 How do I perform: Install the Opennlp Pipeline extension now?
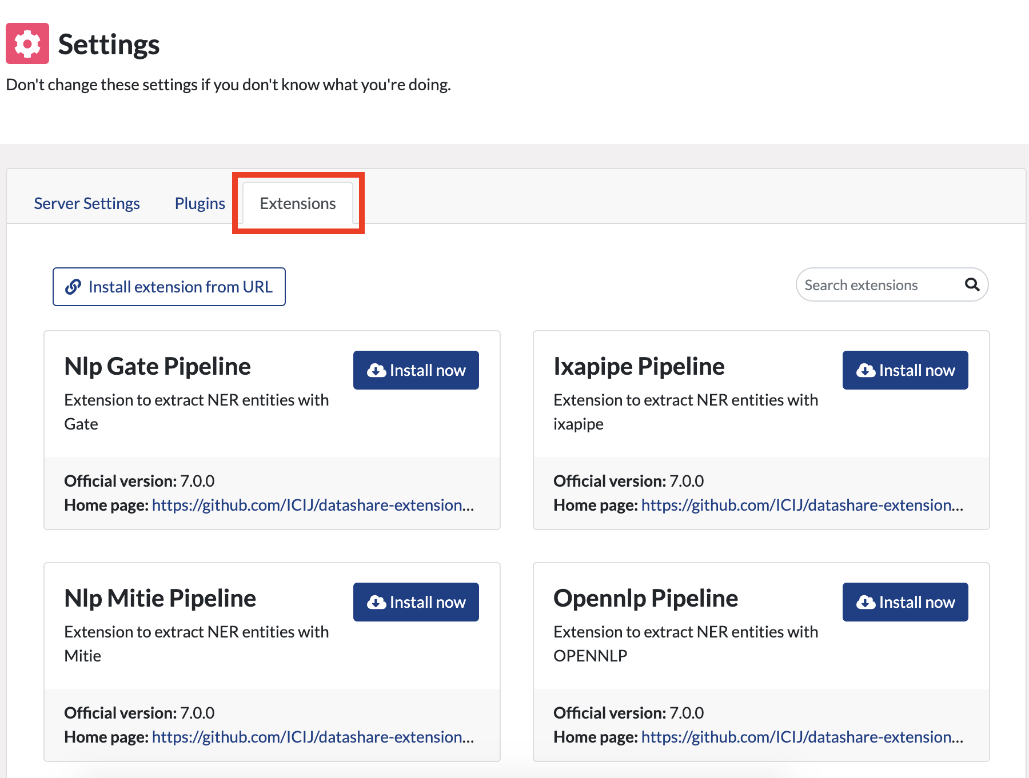point(906,602)
